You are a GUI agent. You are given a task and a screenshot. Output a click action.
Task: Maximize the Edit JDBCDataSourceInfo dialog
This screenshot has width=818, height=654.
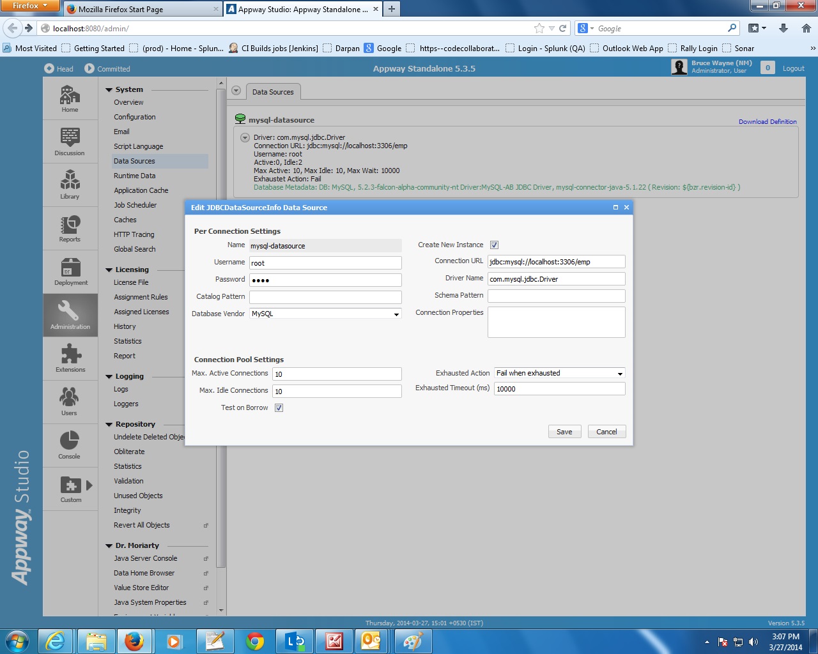[615, 207]
